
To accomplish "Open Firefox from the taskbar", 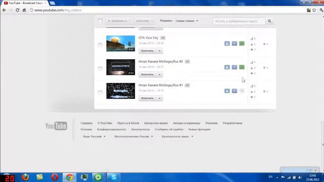I will pos(25,177).
